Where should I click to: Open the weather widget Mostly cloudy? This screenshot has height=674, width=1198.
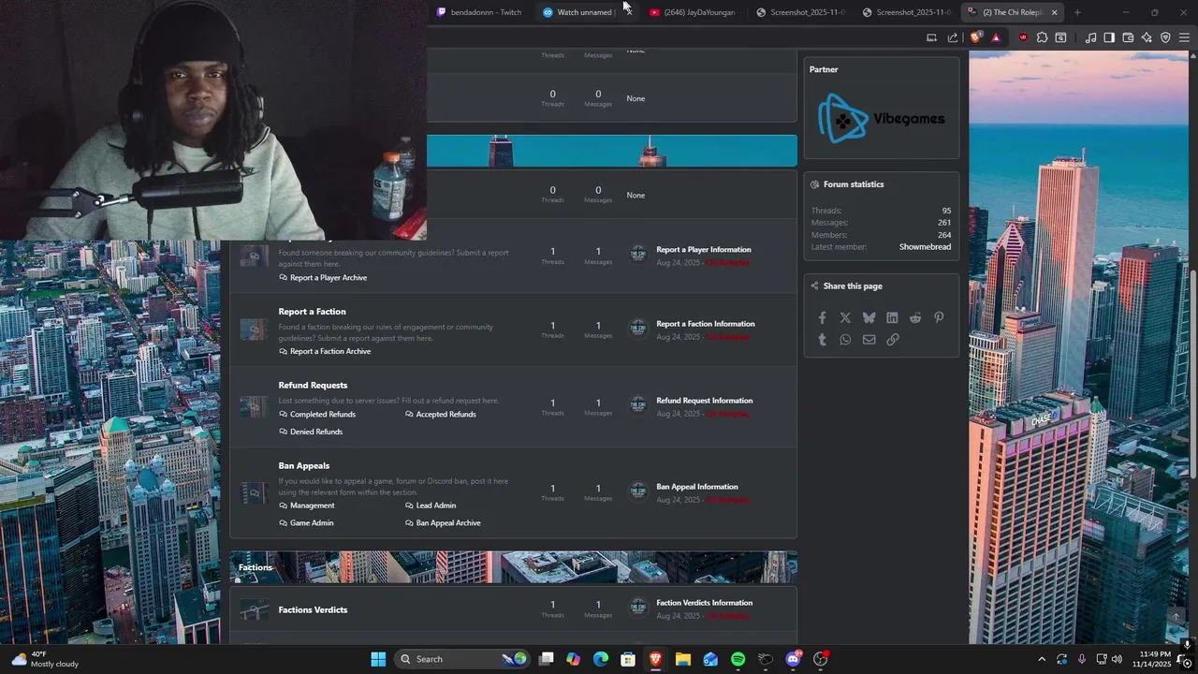(x=44, y=659)
